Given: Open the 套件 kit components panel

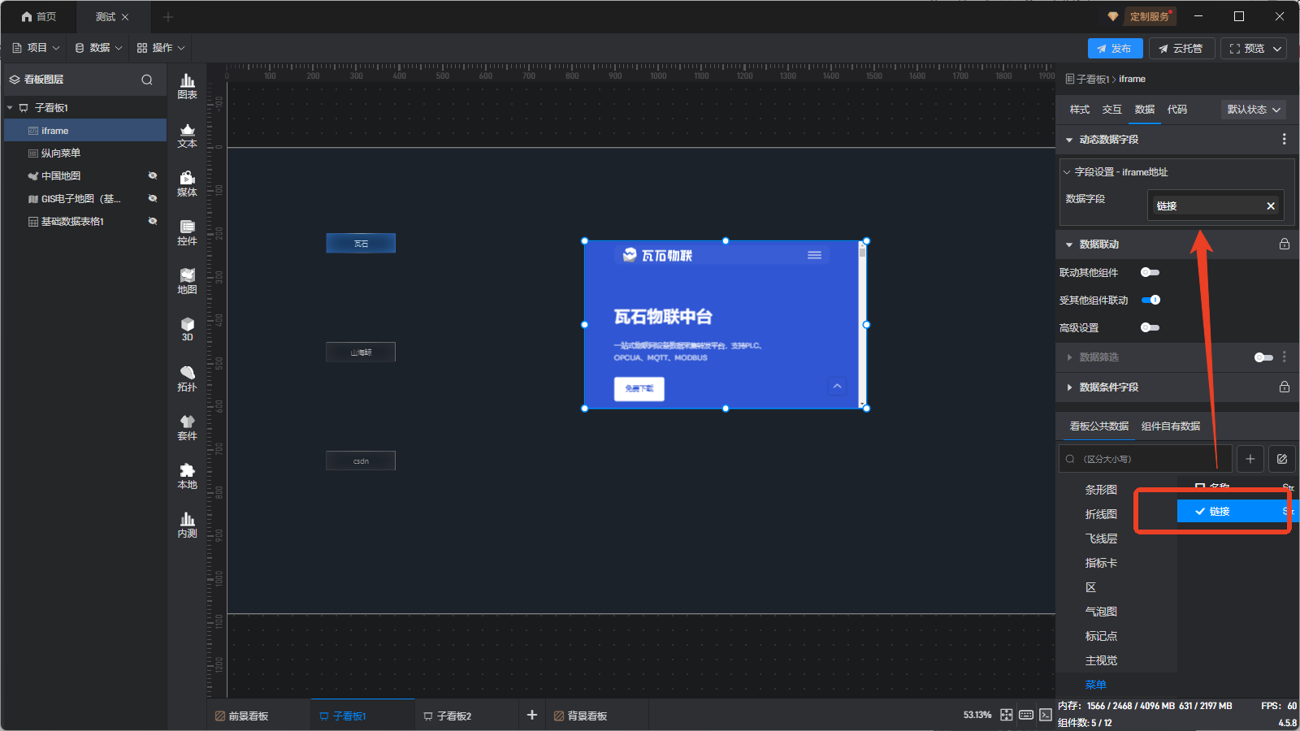Looking at the screenshot, I should click(187, 427).
